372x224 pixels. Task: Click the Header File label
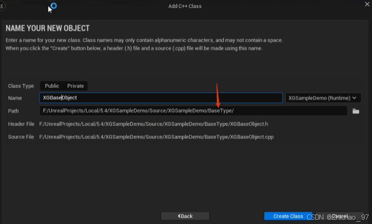(x=21, y=124)
